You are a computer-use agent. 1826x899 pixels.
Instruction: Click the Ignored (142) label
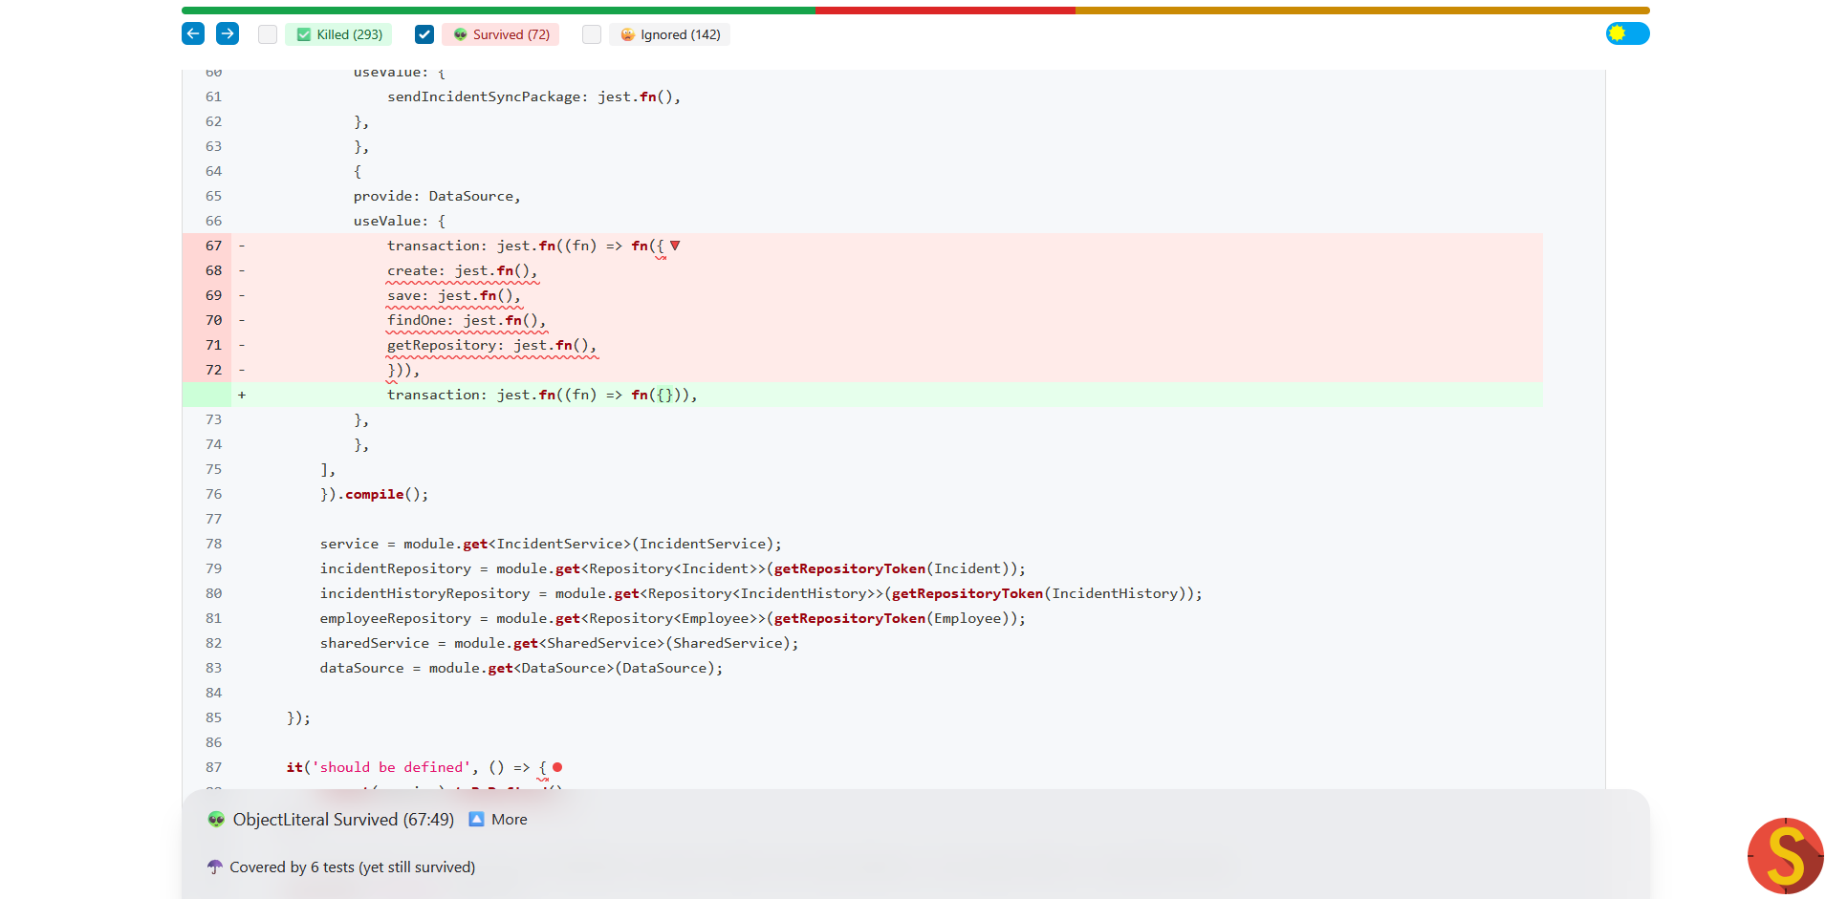point(680,34)
